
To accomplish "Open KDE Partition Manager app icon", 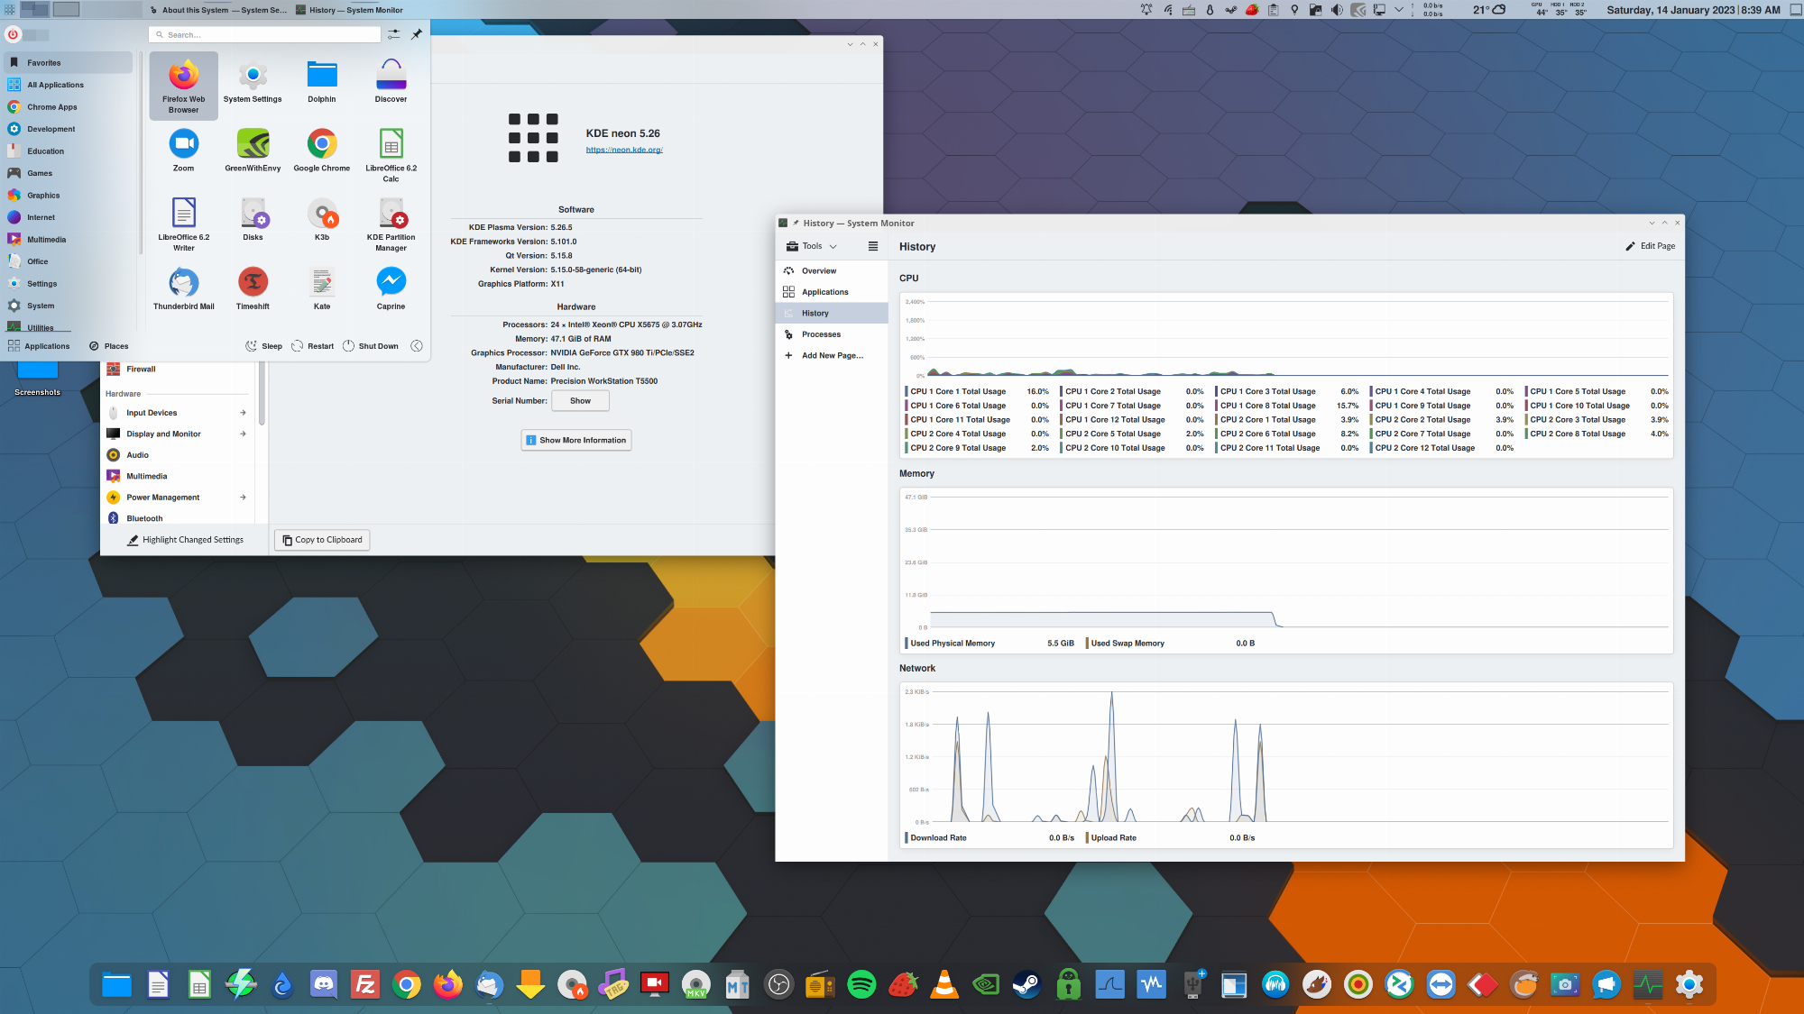I will click(391, 214).
